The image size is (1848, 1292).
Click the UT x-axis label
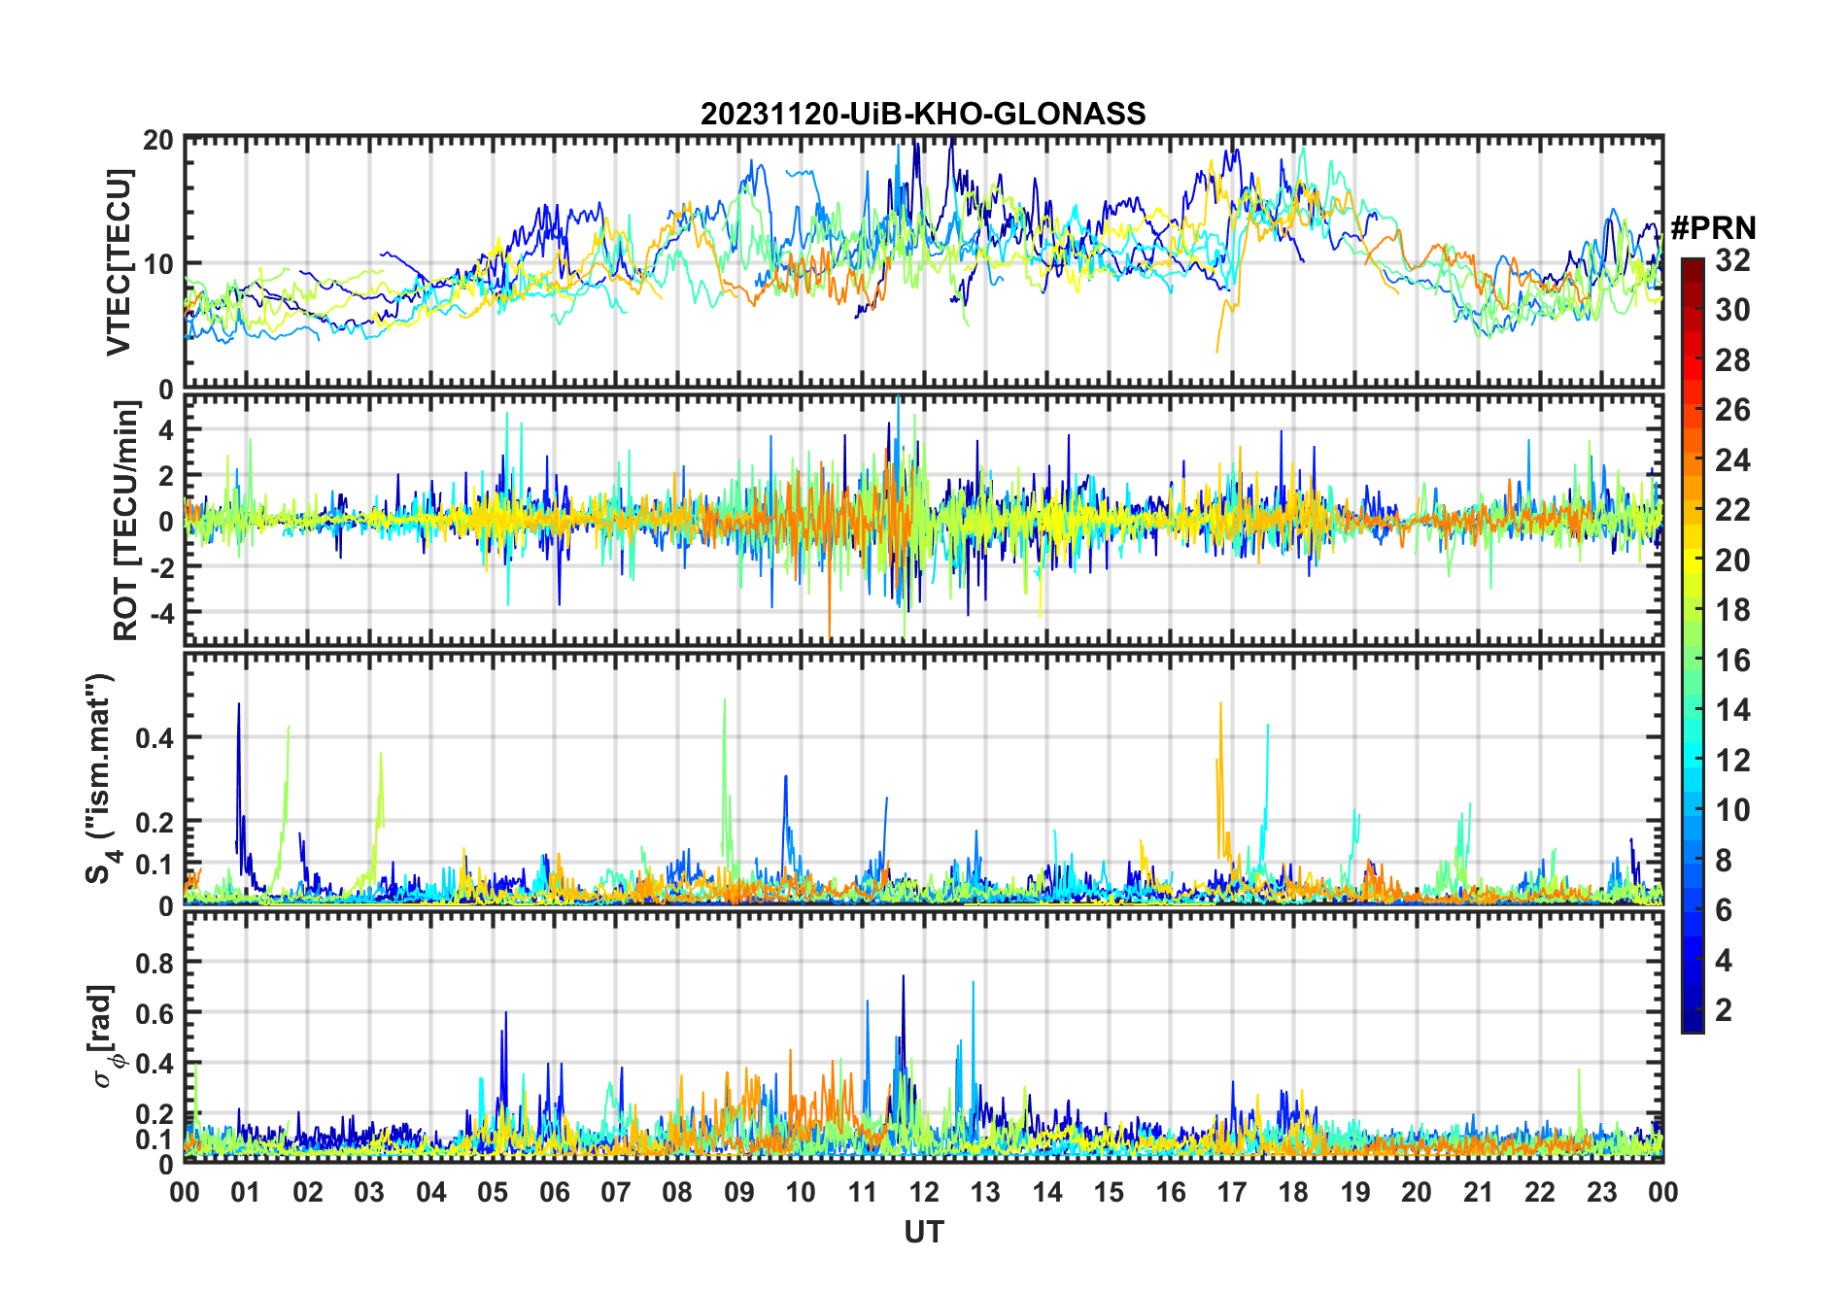pos(923,1232)
